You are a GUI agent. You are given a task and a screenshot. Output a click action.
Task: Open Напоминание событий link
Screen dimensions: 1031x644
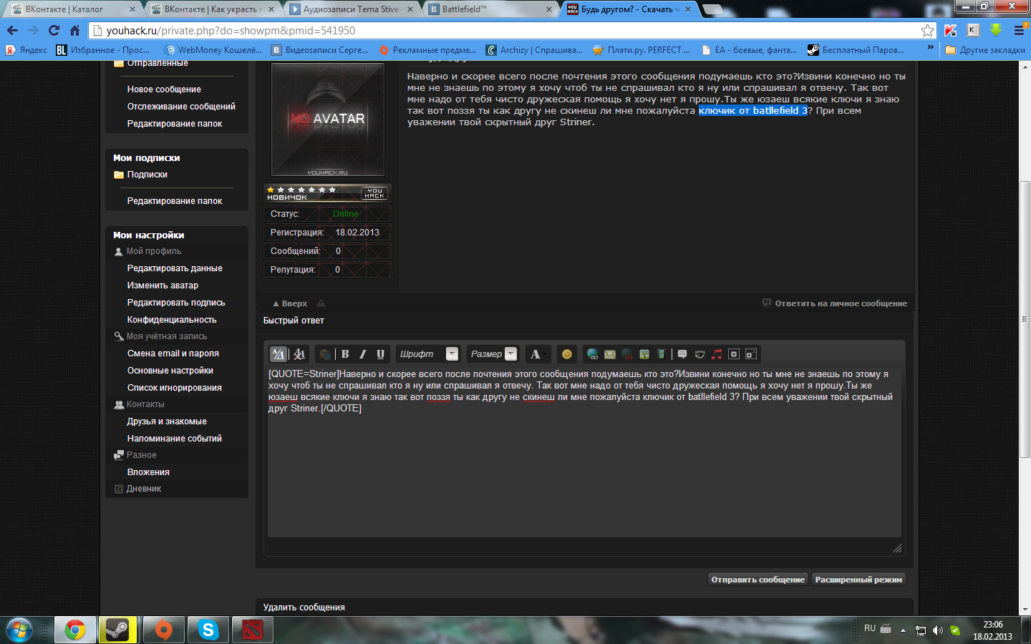[x=175, y=439]
